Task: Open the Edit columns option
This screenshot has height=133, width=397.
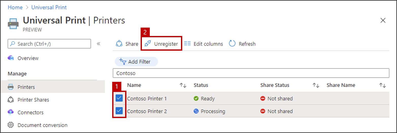Action: coord(203,44)
